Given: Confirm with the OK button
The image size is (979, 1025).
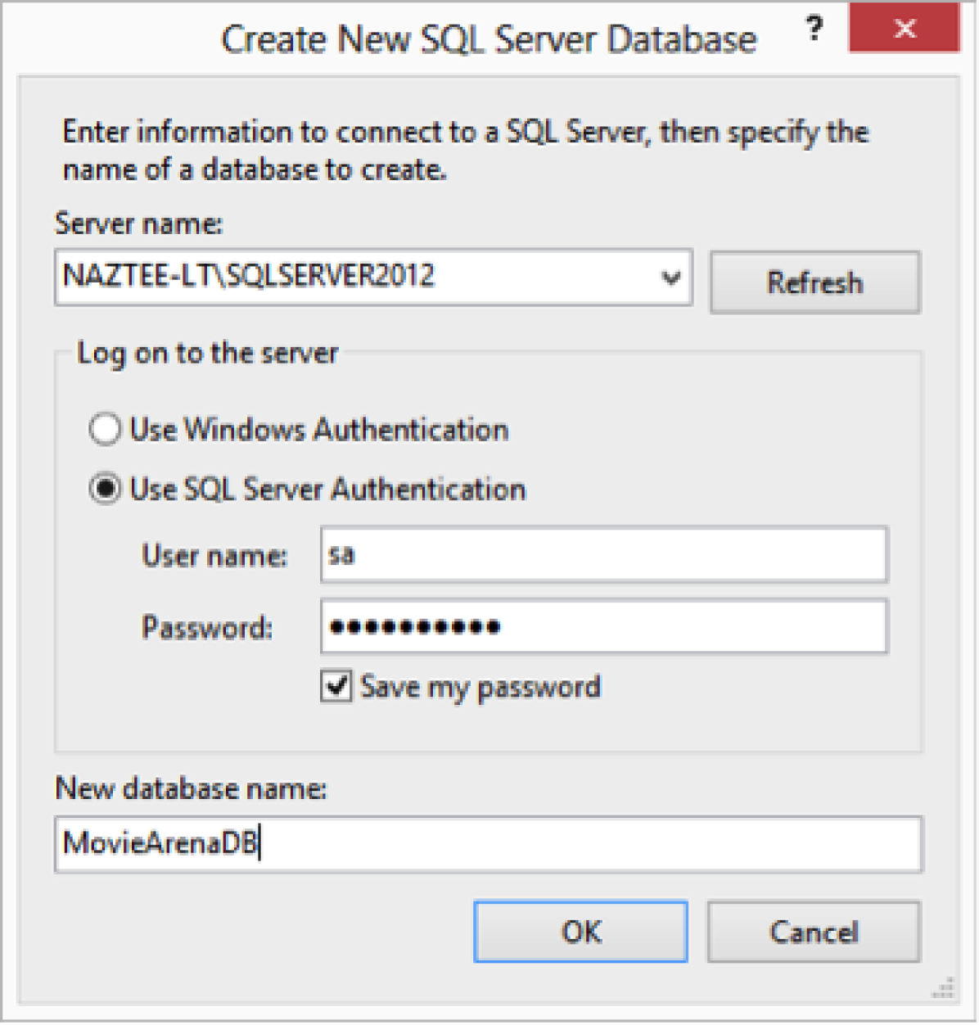Looking at the screenshot, I should pos(581,932).
